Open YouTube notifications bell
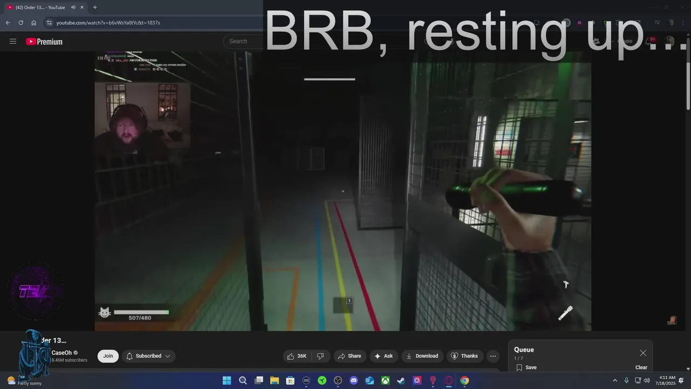 (x=649, y=41)
